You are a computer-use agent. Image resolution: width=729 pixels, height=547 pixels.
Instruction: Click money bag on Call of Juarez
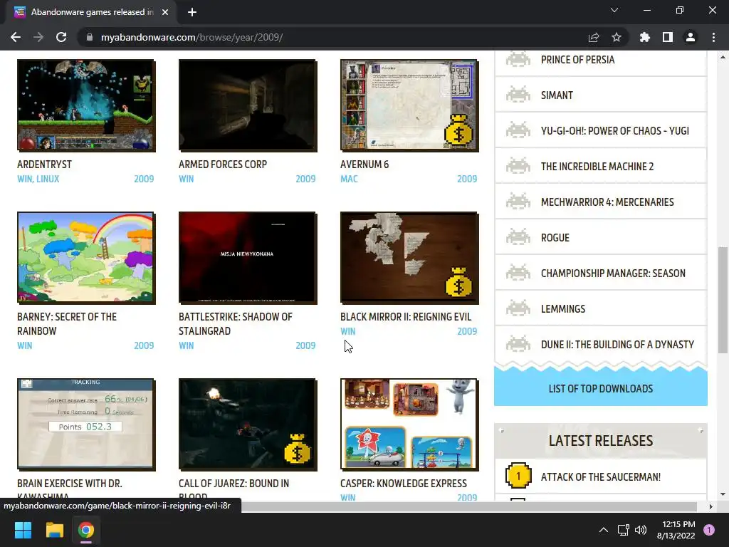[297, 449]
